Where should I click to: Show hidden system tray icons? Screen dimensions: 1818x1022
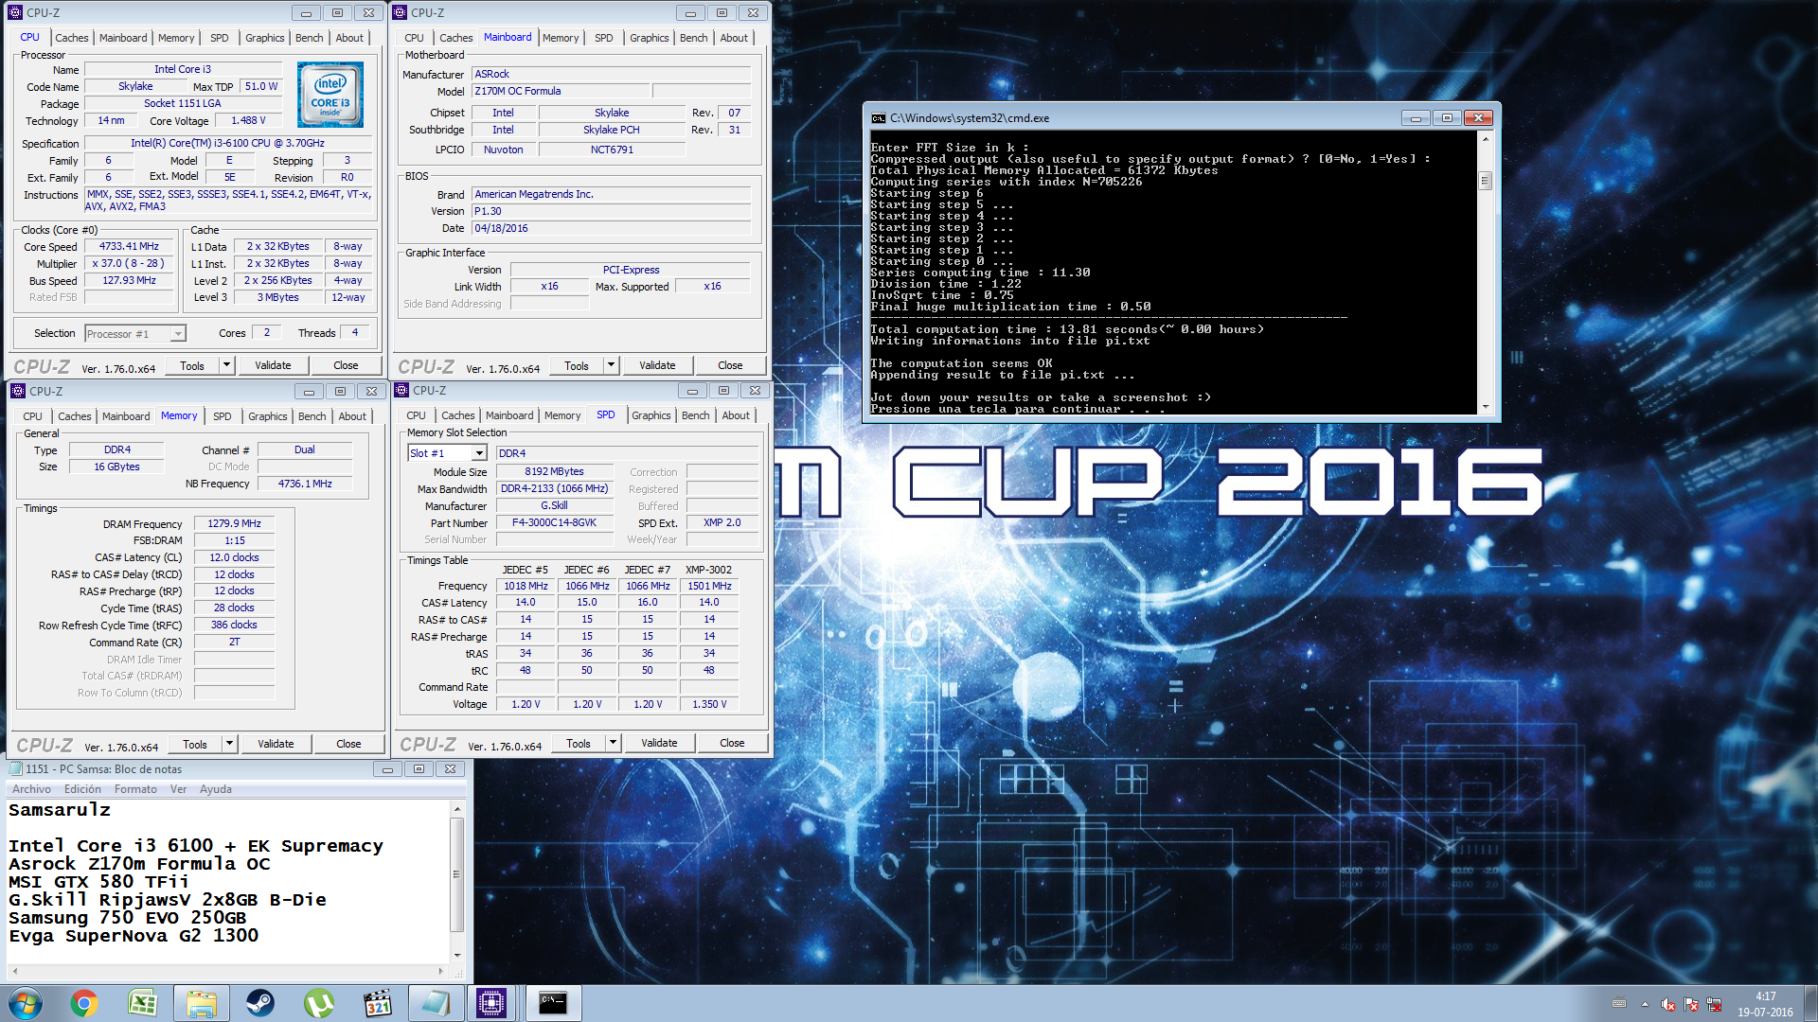(1645, 1004)
